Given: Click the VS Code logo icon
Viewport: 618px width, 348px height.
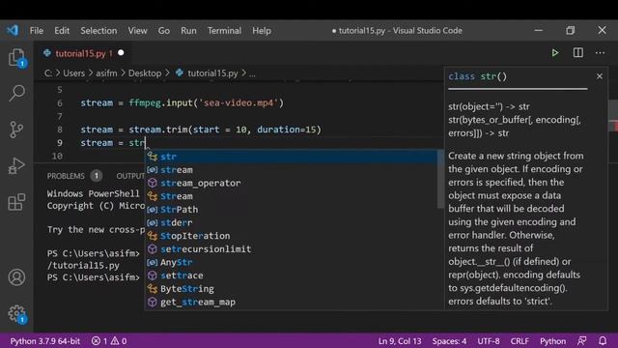Looking at the screenshot, I should (x=13, y=30).
